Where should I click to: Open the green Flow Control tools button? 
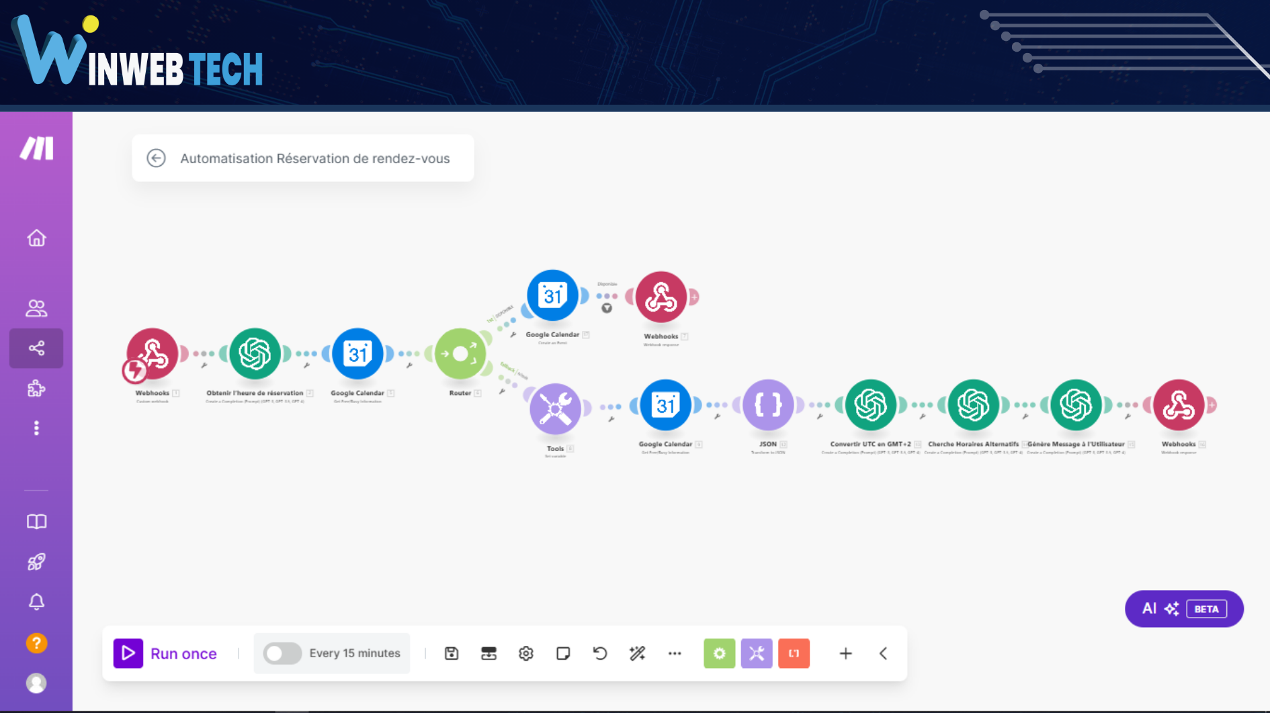tap(719, 653)
